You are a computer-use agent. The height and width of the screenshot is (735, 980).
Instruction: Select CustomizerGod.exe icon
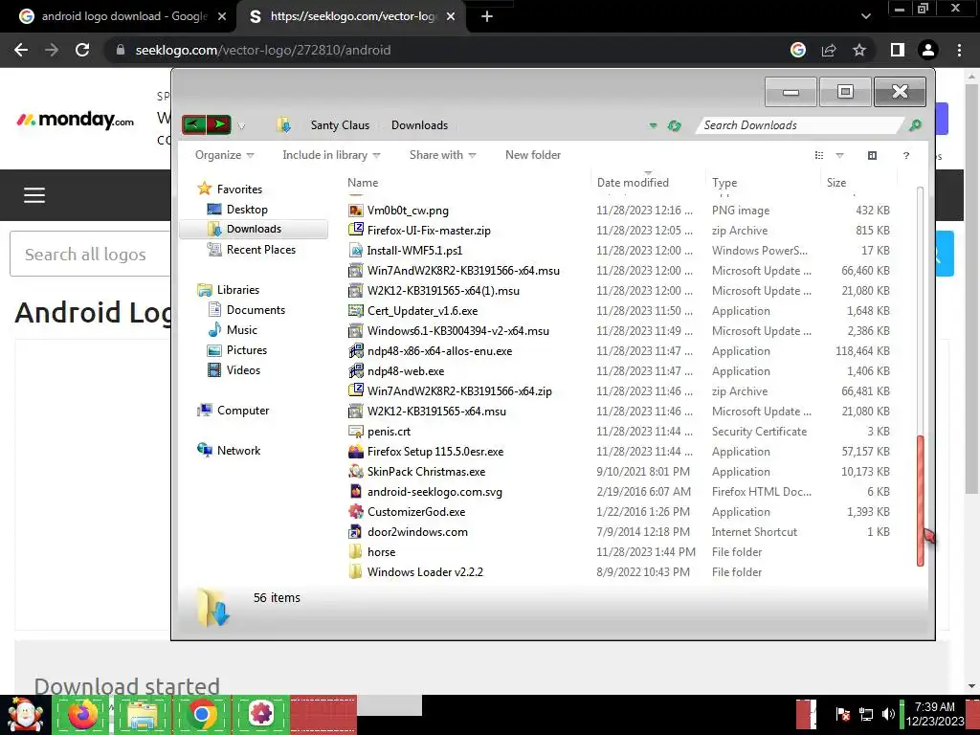pos(356,511)
